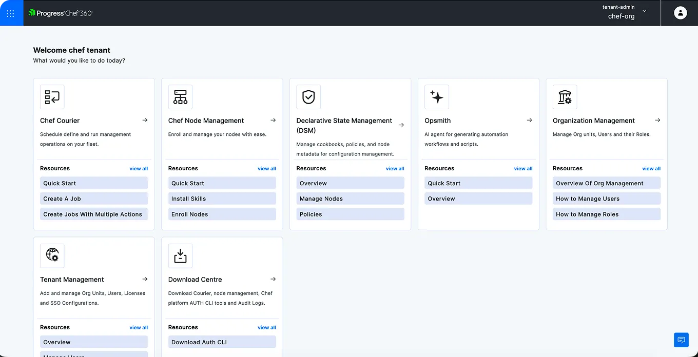Click the Chef Node Management card icon
This screenshot has width=698, height=357.
pos(180,97)
